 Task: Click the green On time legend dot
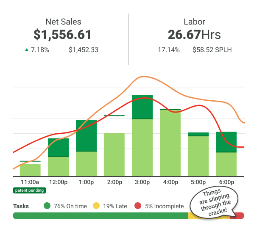[x=47, y=206]
